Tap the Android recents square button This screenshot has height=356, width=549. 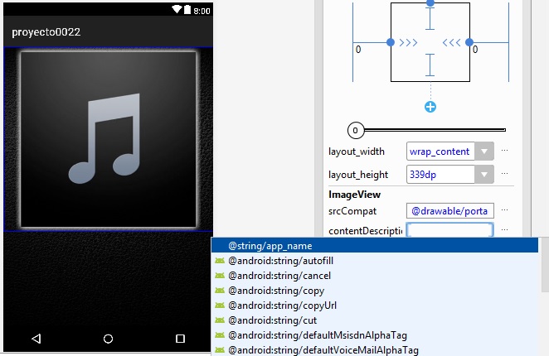pos(180,339)
